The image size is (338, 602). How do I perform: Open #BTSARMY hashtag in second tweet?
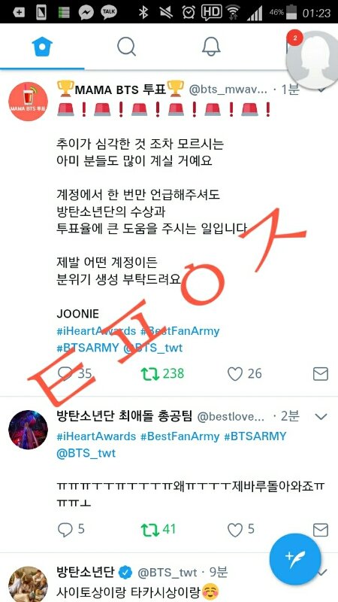(255, 436)
